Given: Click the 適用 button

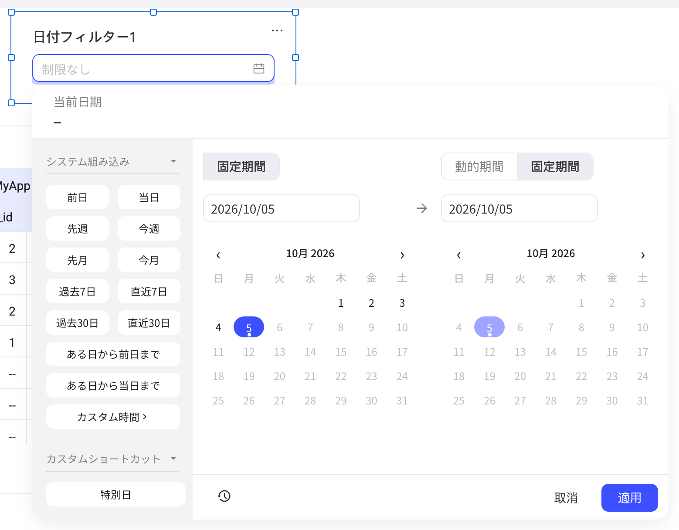Looking at the screenshot, I should (x=629, y=498).
